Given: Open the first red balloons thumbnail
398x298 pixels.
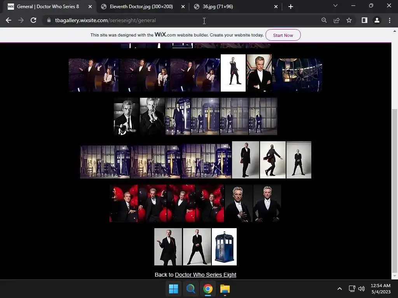Looking at the screenshot, I should point(124,203).
